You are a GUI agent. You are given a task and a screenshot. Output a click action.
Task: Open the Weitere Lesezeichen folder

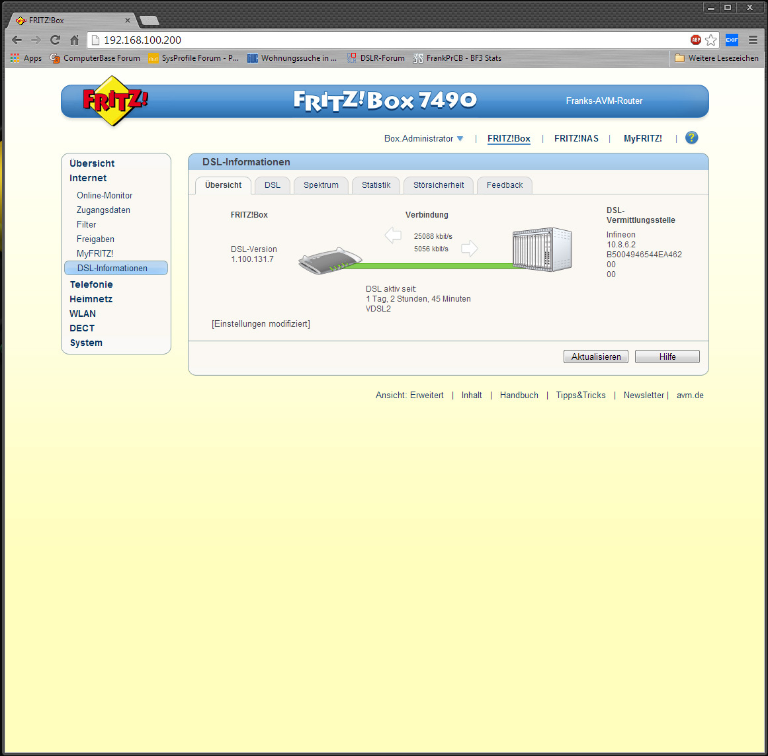click(716, 58)
